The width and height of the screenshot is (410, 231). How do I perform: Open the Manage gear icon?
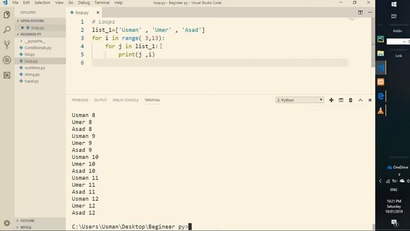point(7,223)
